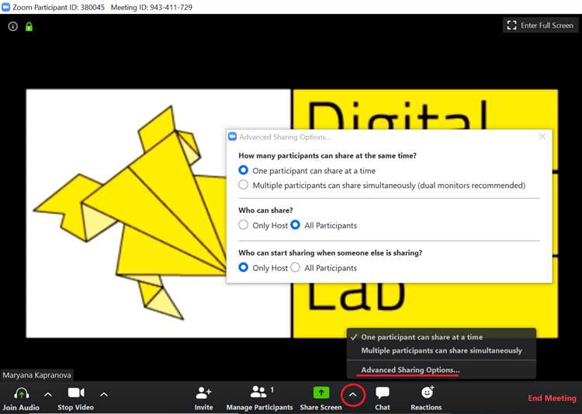This screenshot has height=414, width=582.
Task: Expand video options arrow beside Stop Video
Action: pos(104,394)
